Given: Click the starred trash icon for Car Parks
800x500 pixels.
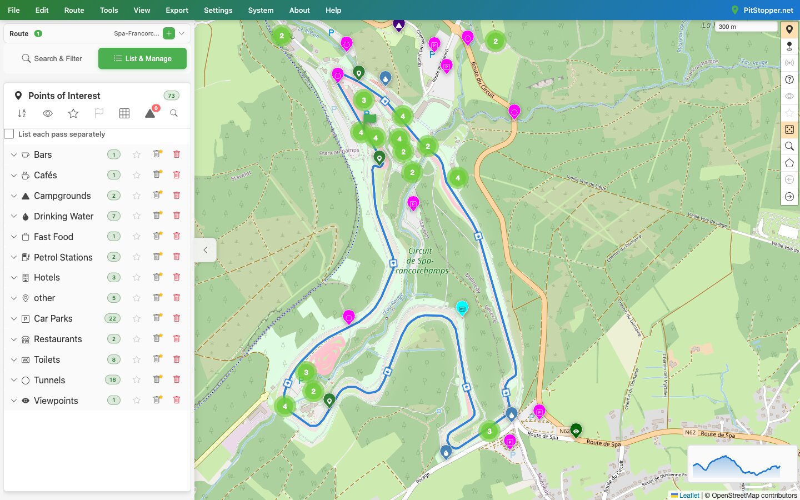Looking at the screenshot, I should point(158,318).
